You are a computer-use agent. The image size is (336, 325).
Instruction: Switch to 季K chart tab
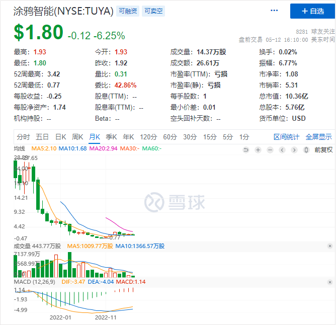112,137
